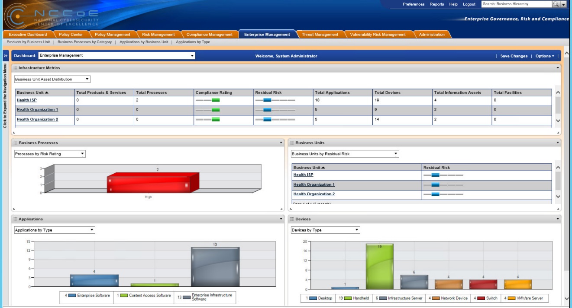Collapse the Business Processes panel arrow
The image size is (572, 308).
tap(281, 143)
